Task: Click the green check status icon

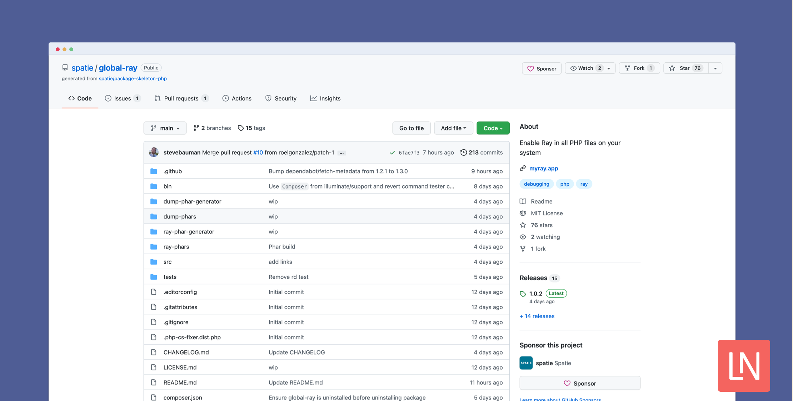Action: 392,153
